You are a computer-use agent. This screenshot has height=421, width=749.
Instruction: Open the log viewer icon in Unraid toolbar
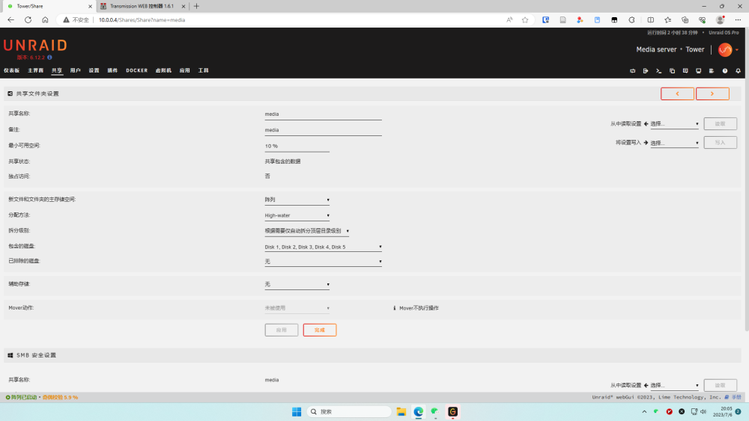712,70
